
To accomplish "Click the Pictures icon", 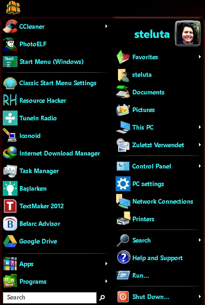I will click(x=123, y=110).
